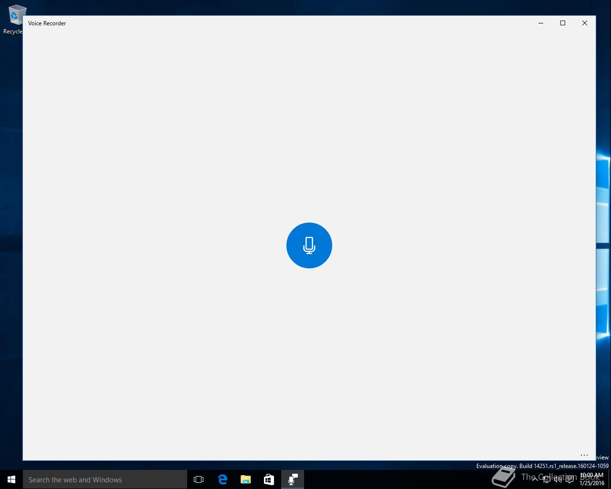Image resolution: width=611 pixels, height=489 pixels.
Task: Start recording with the blue microphone button
Action: pyautogui.click(x=309, y=245)
